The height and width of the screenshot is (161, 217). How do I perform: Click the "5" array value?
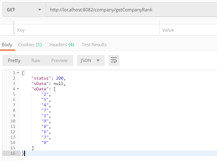(x=45, y=100)
